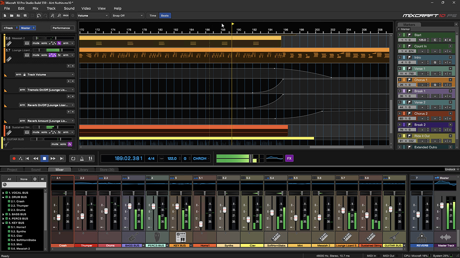The image size is (460, 258).
Task: Click the Rewind transport button
Action: (36, 158)
